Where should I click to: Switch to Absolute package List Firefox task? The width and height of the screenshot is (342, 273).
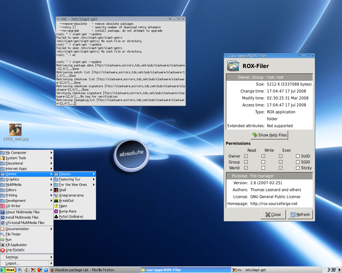click(x=95, y=270)
